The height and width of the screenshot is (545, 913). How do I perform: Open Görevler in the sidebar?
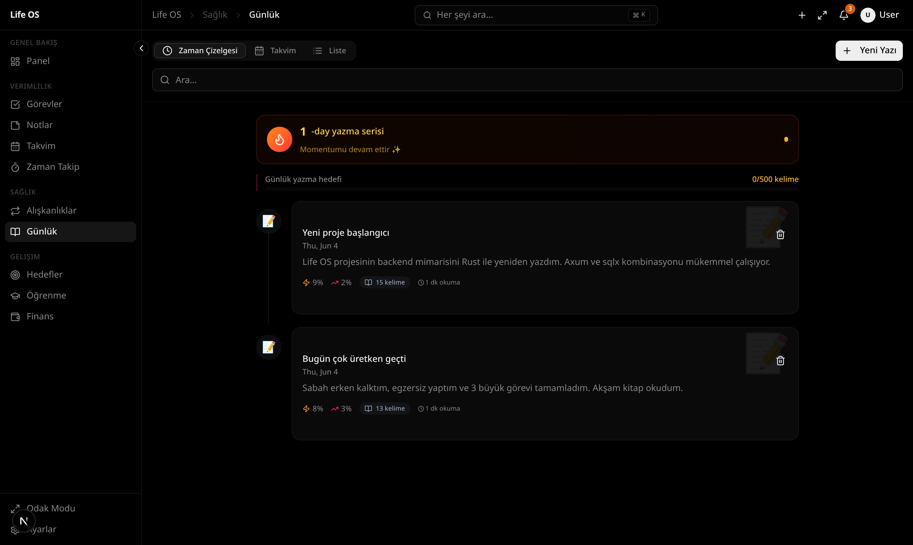(x=71, y=104)
